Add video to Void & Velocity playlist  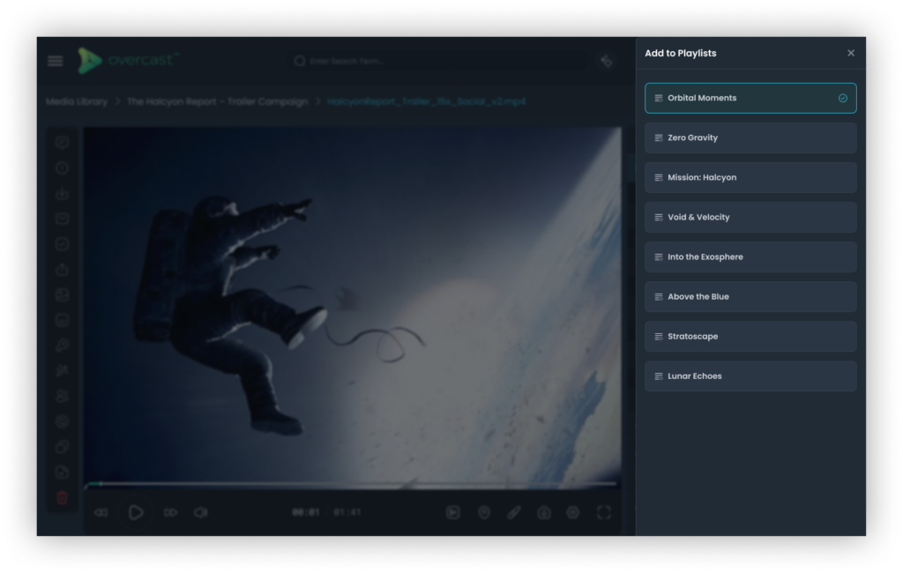click(x=750, y=217)
